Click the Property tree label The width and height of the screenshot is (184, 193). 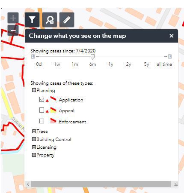click(x=45, y=155)
